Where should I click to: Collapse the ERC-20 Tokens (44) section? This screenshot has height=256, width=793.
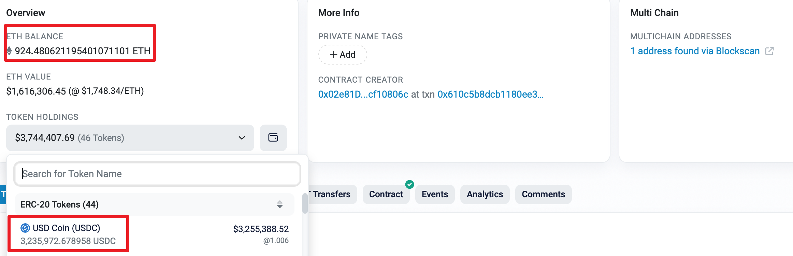[155, 204]
